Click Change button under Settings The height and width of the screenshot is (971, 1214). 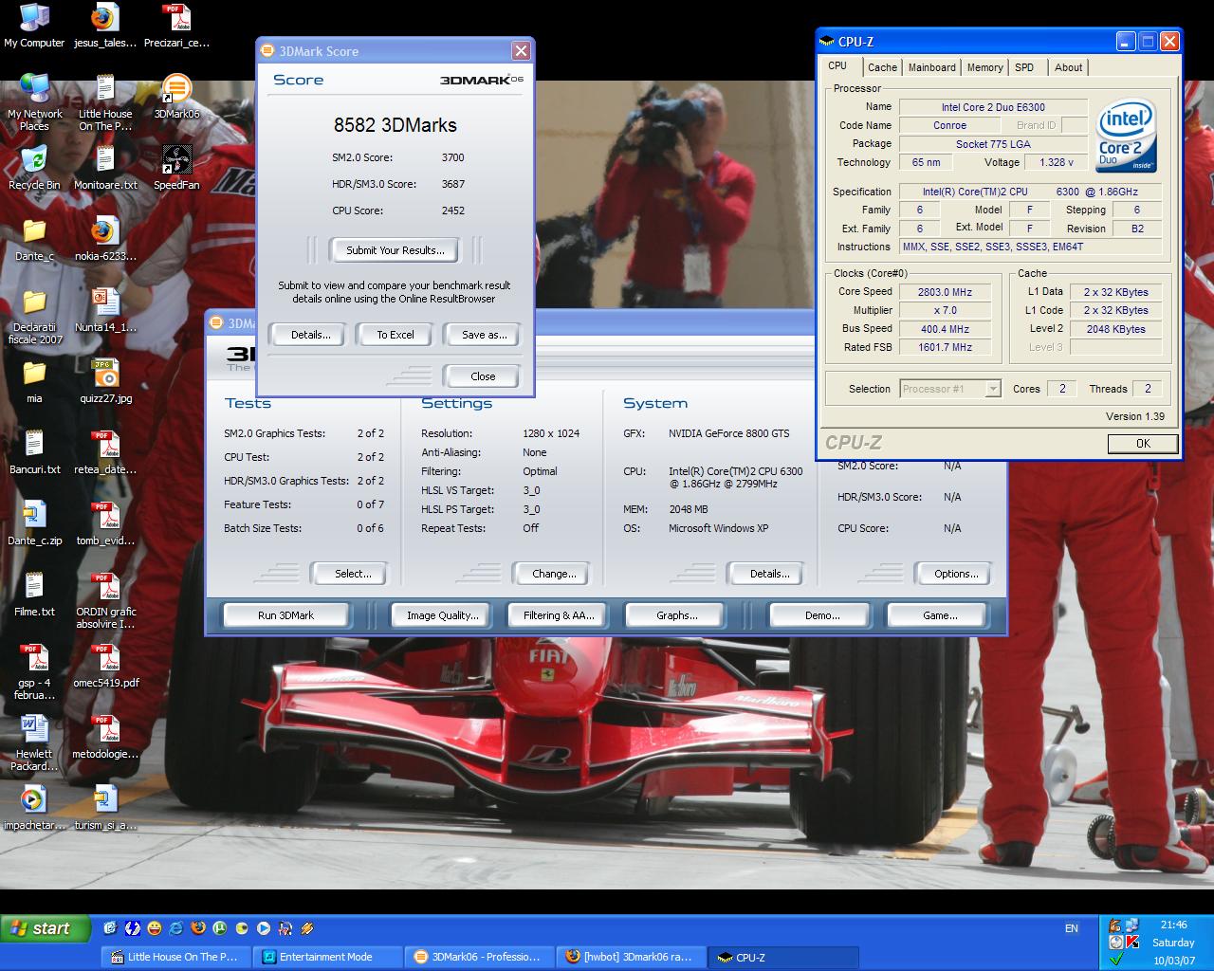click(x=553, y=574)
